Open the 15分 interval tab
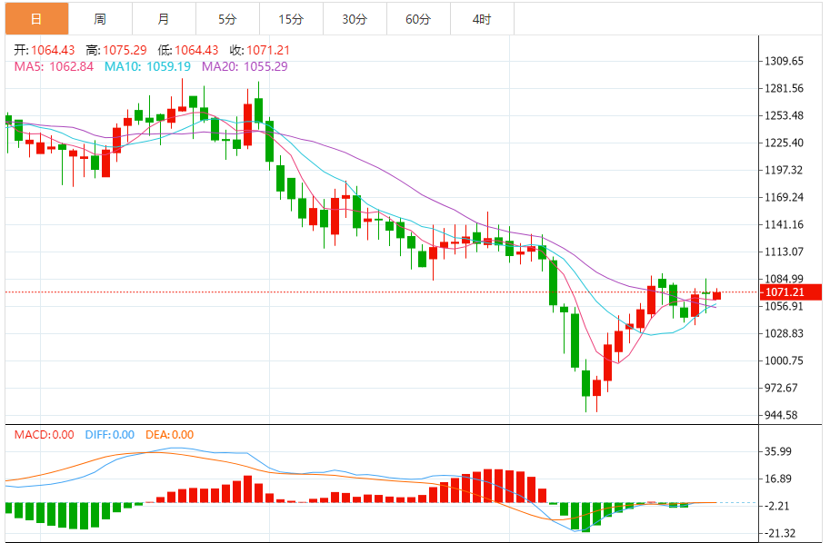 (x=291, y=19)
